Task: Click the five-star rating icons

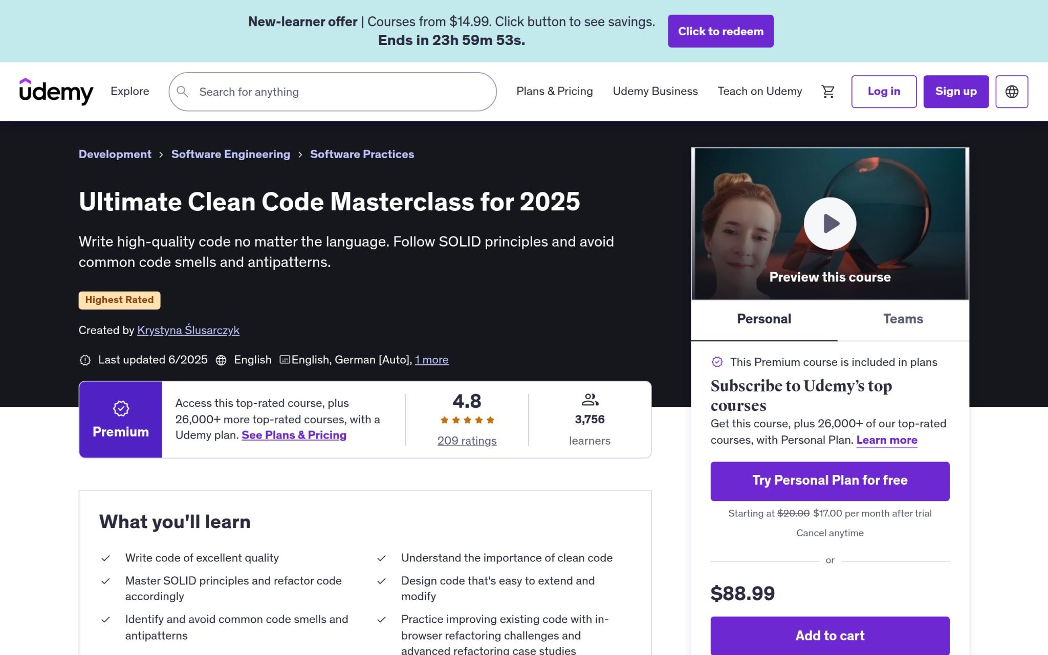Action: [467, 420]
